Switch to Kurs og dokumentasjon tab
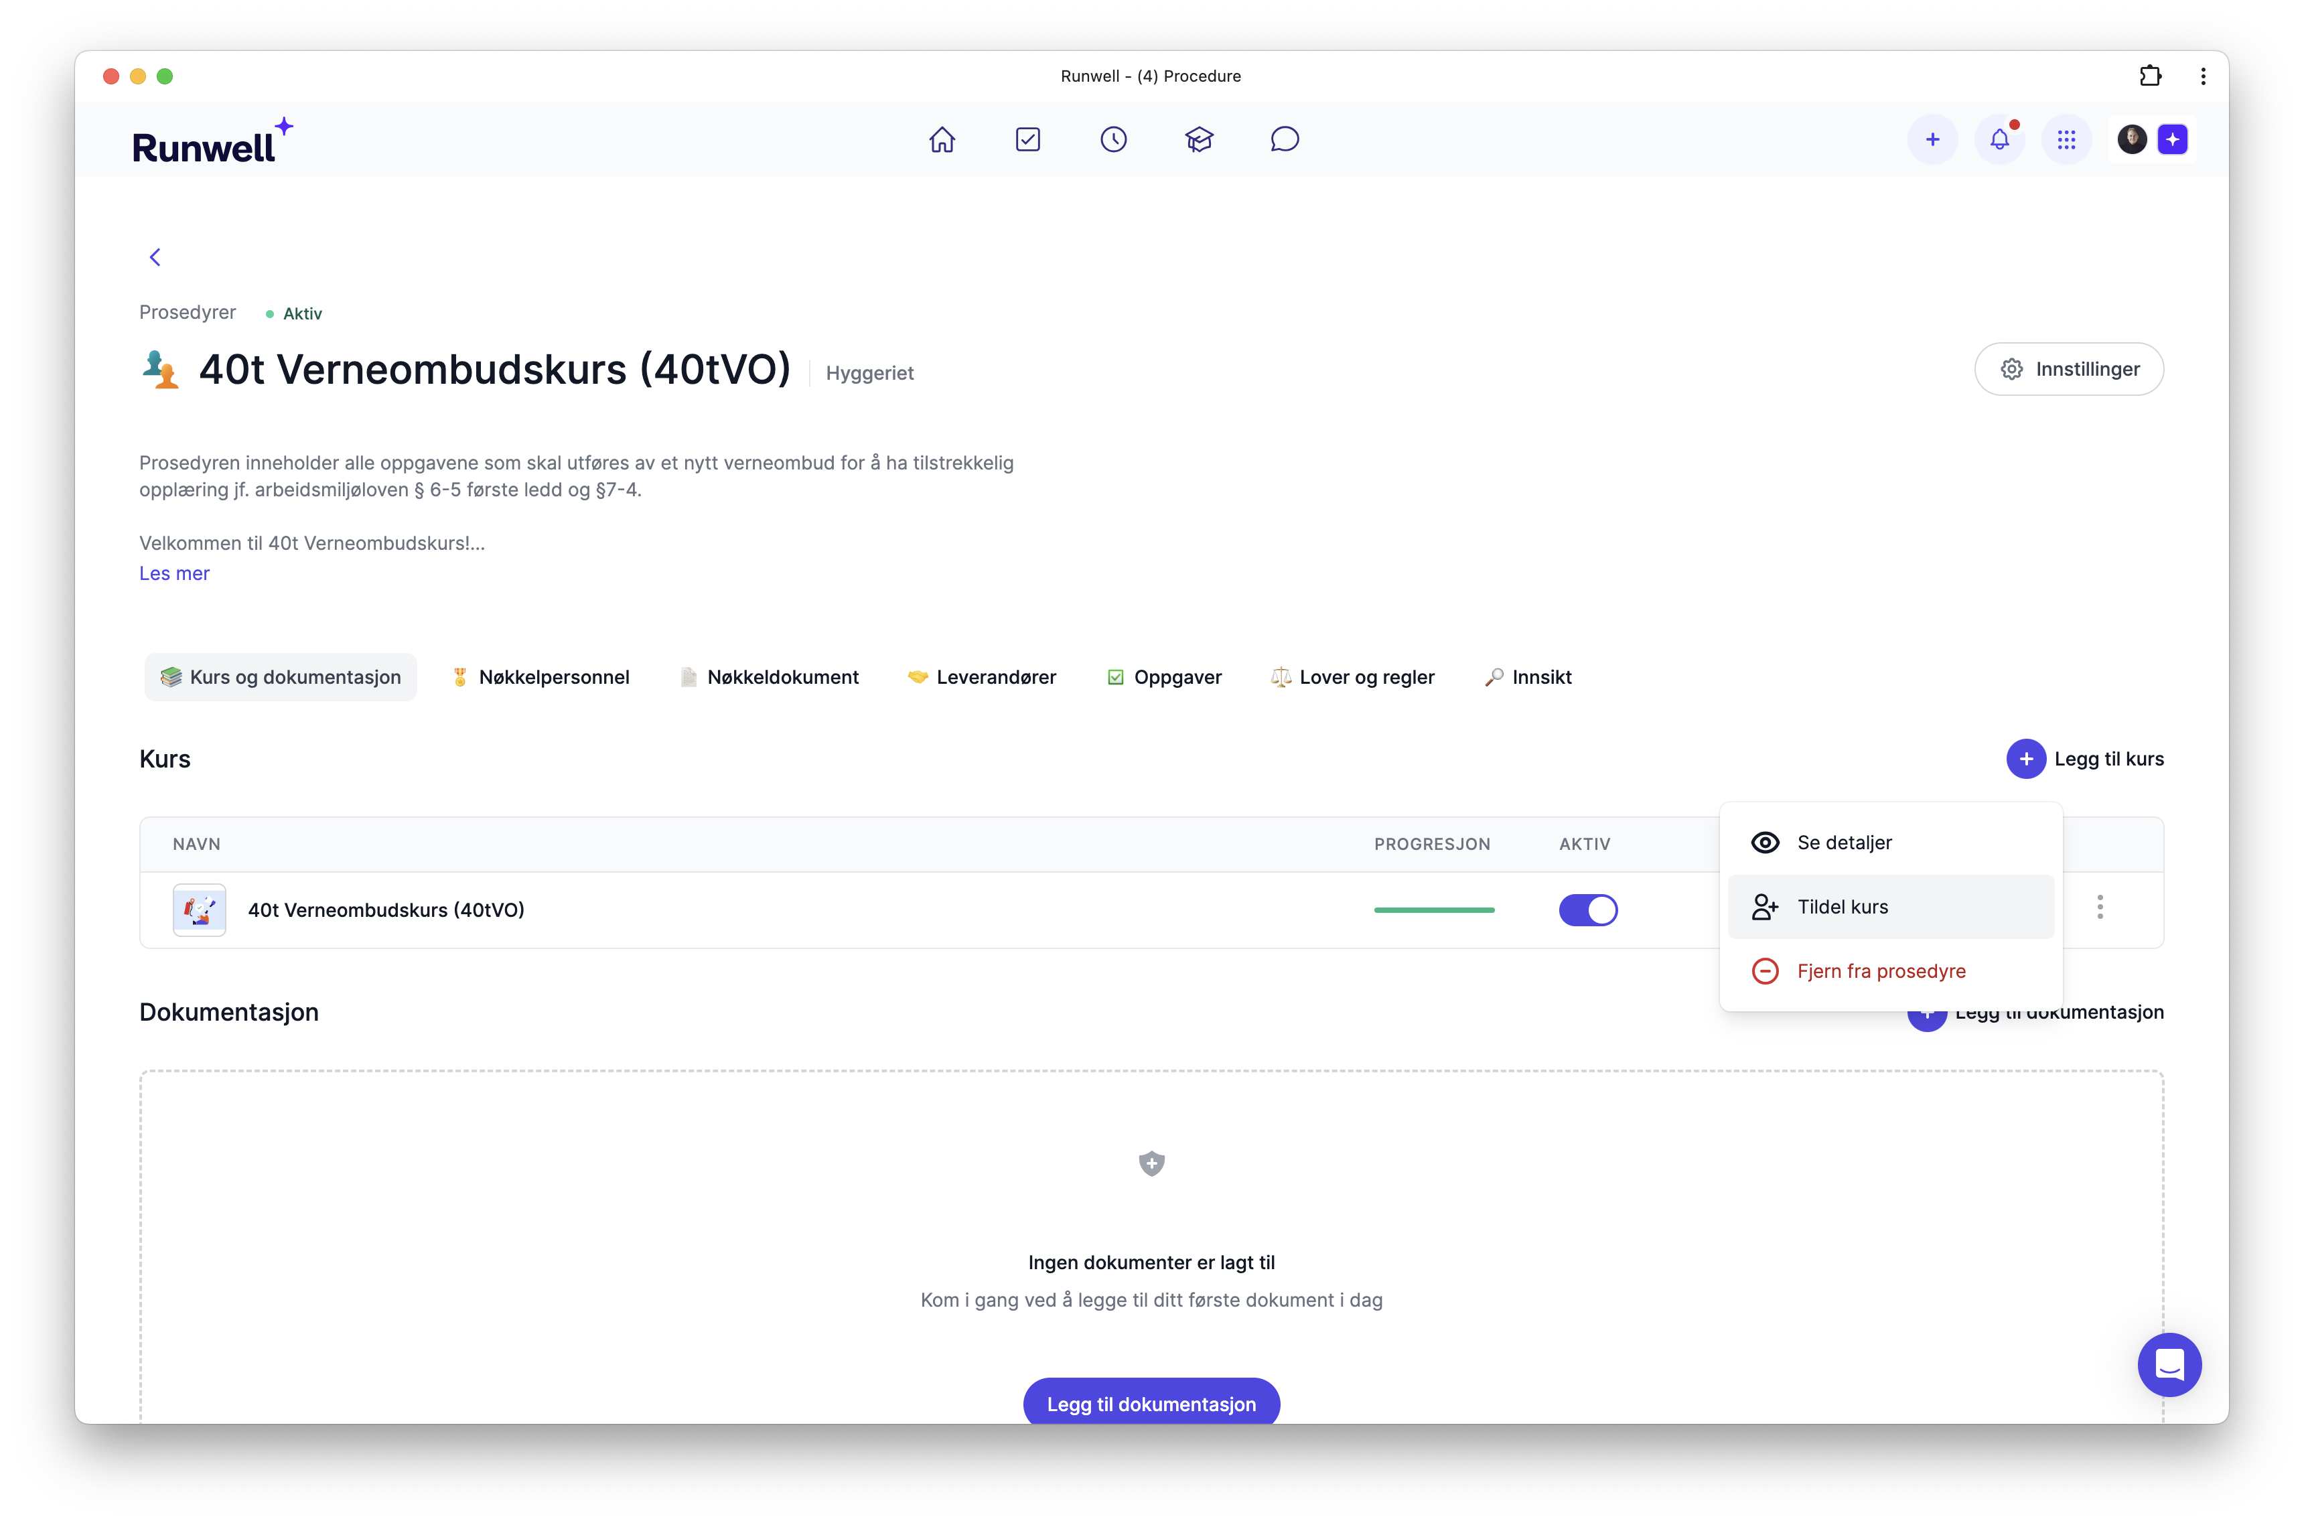 click(281, 677)
